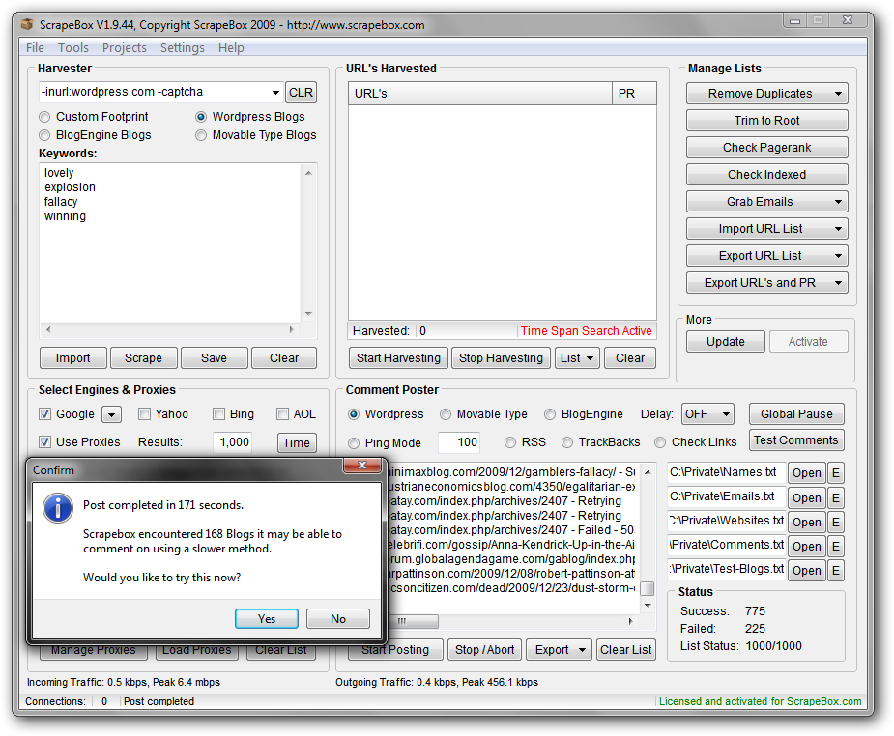Enable the AOL engine checkbox
Image resolution: width=894 pixels, height=736 pixels.
[282, 414]
